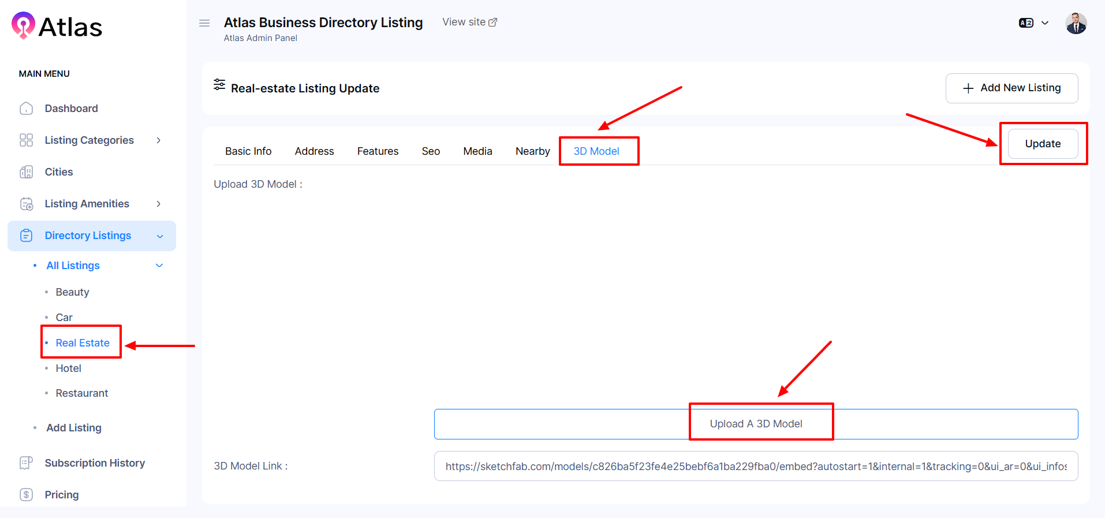Viewport: 1105px width, 518px height.
Task: Collapse the All Listings submenu chevron
Action: click(159, 266)
